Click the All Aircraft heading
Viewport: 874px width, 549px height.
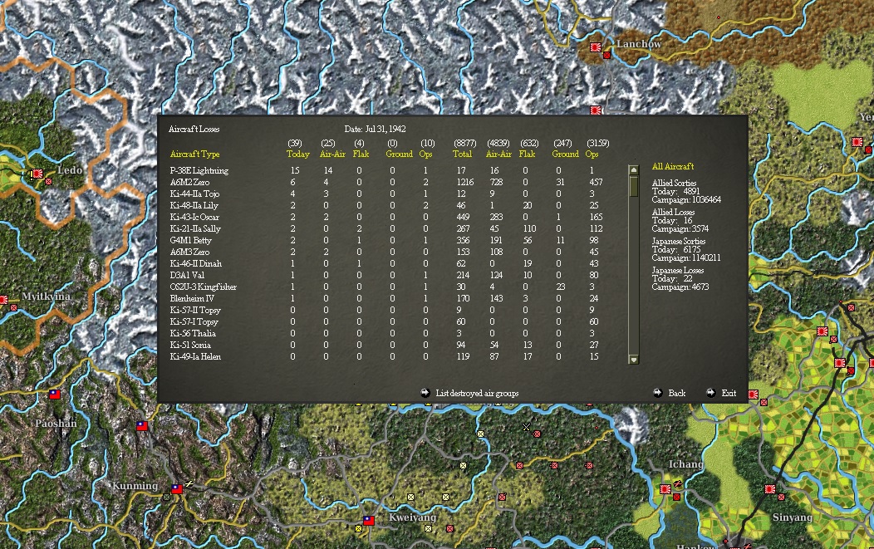673,166
